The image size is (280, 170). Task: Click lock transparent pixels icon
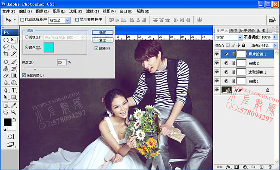[x=227, y=45]
